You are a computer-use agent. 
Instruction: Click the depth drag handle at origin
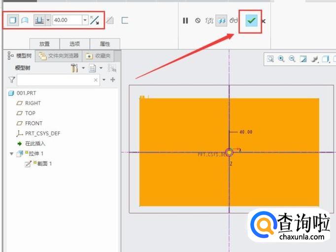[229, 152]
